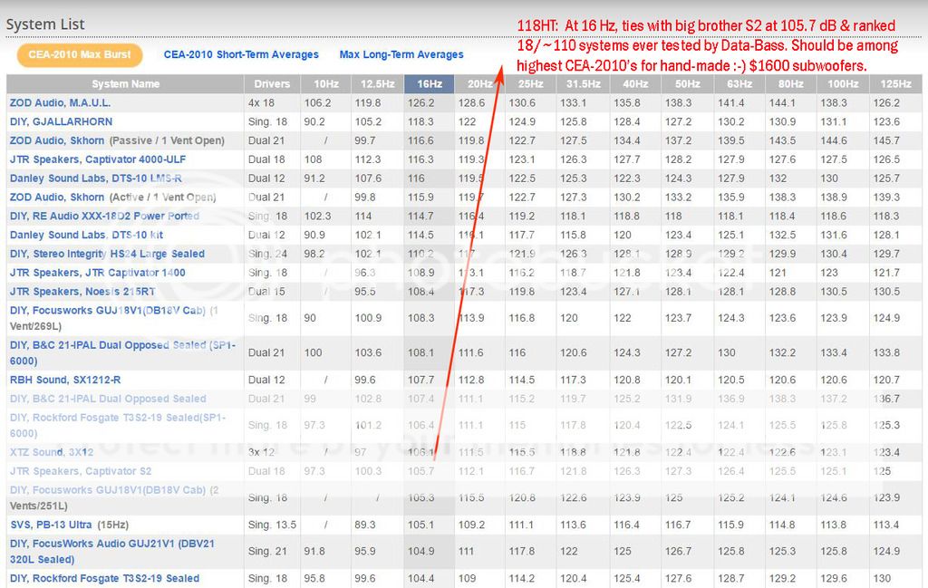
Task: Open DIY, RE Audio XXX-18D2 Power Ported
Action: tap(104, 217)
